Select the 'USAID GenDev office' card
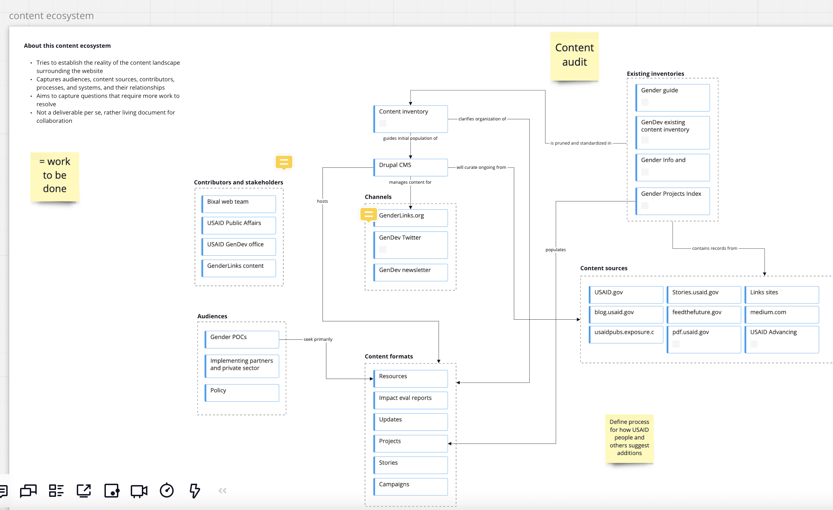This screenshot has height=510, width=833. (239, 247)
